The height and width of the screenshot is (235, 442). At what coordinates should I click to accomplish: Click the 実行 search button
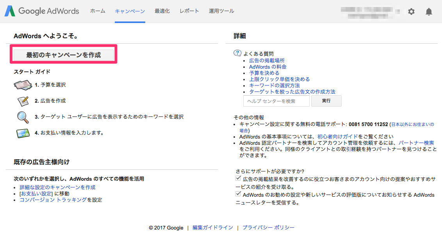point(326,101)
